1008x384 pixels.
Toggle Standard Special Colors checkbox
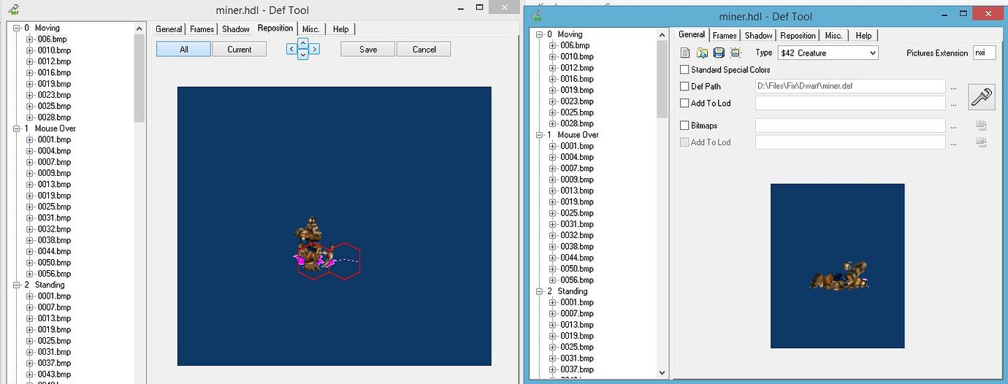point(684,70)
